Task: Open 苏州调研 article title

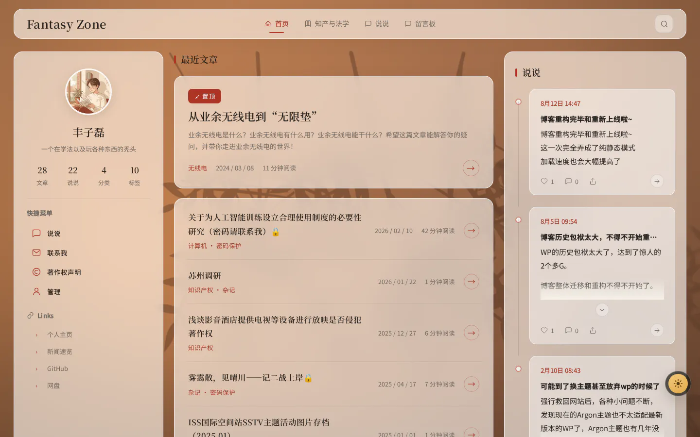Action: click(x=205, y=276)
